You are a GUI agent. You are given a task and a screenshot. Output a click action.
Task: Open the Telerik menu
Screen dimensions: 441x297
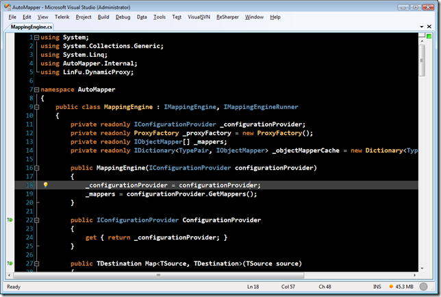(62, 17)
